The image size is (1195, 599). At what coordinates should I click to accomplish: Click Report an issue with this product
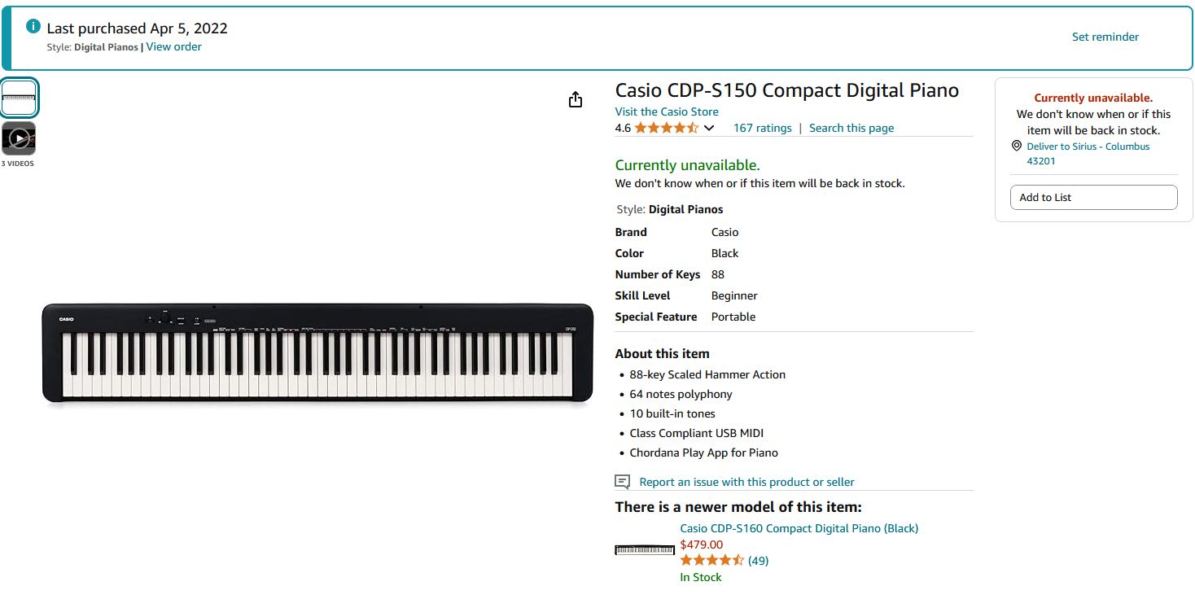pyautogui.click(x=746, y=482)
